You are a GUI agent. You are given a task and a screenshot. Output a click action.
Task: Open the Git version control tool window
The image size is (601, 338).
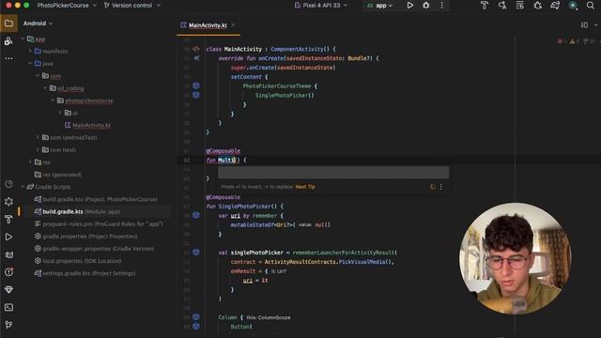[8, 325]
